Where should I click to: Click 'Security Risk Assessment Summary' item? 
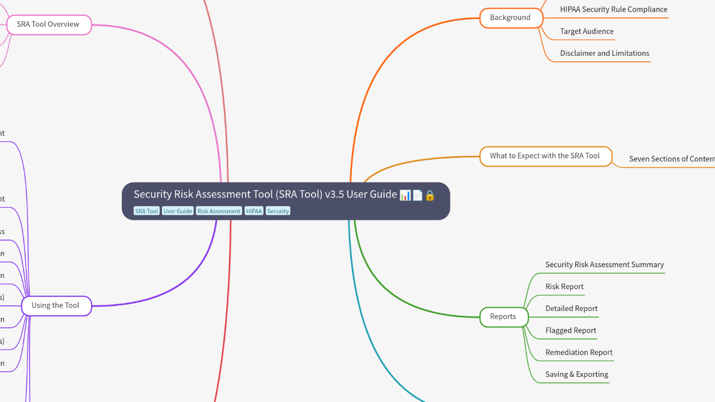pos(604,265)
